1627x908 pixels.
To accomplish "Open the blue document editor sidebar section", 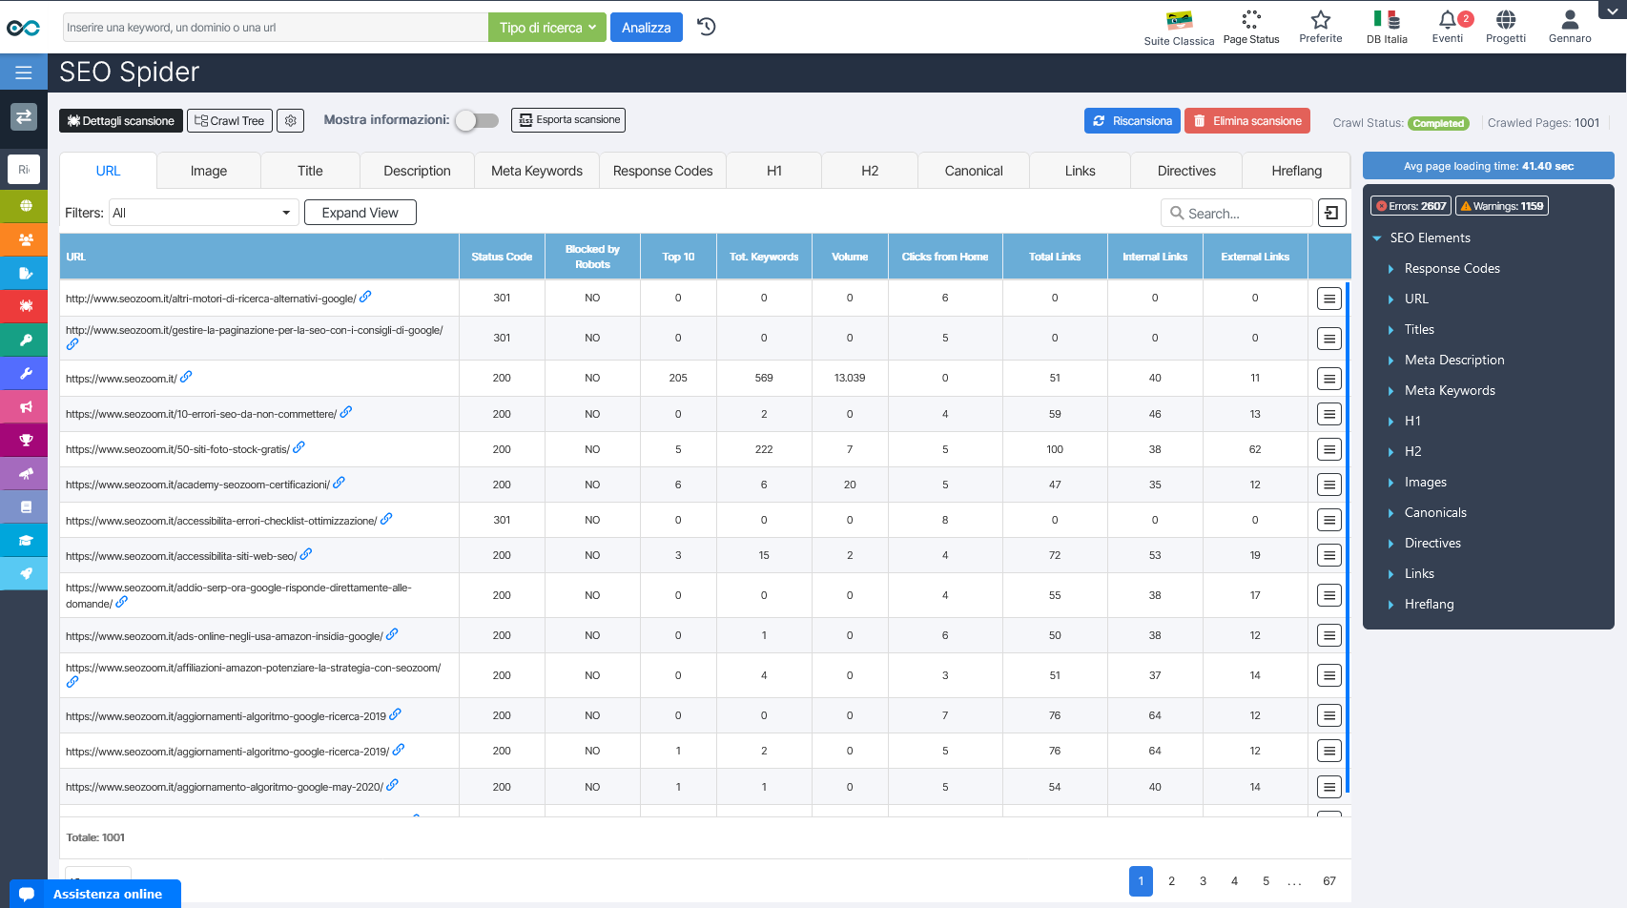I will [x=24, y=273].
